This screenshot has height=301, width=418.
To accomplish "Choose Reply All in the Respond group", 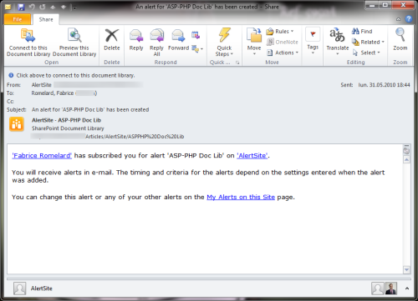I will (x=156, y=43).
